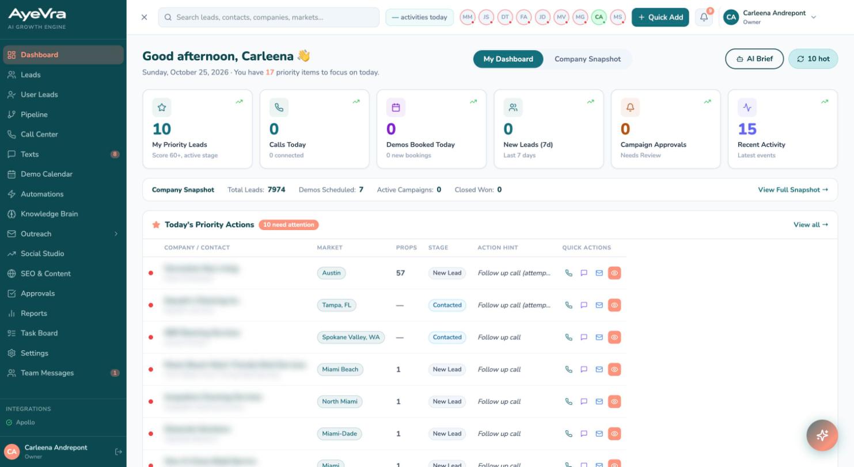Close the sidebar with the X icon
This screenshot has height=467, width=854.
pyautogui.click(x=144, y=17)
